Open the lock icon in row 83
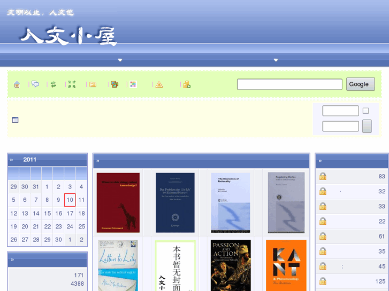 [323, 176]
